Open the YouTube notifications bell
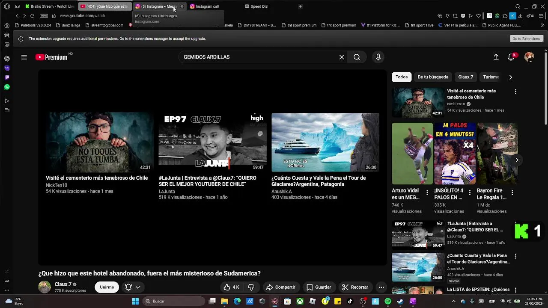This screenshot has height=308, width=548. point(511,57)
